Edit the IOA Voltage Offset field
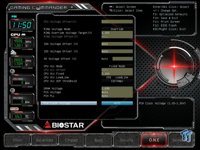The image size is (200, 150). [x=117, y=44]
